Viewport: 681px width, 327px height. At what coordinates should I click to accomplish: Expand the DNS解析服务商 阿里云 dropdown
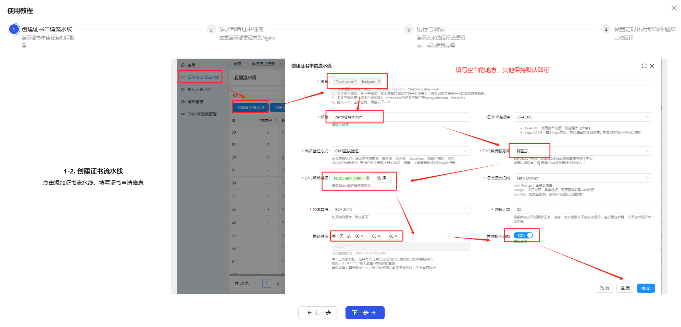tap(582, 151)
